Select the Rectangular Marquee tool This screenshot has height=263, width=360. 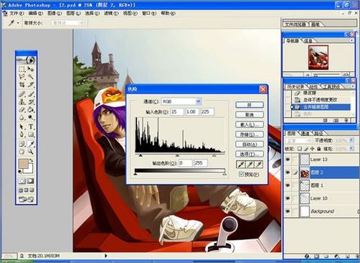[x=22, y=70]
